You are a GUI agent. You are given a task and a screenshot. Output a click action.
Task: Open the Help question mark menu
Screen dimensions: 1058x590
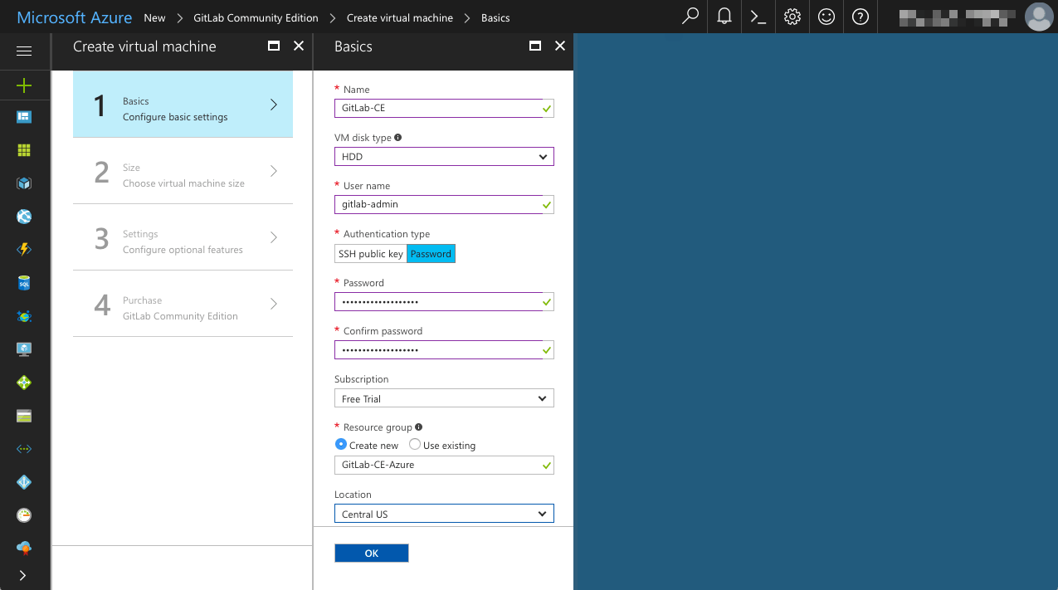pos(860,17)
